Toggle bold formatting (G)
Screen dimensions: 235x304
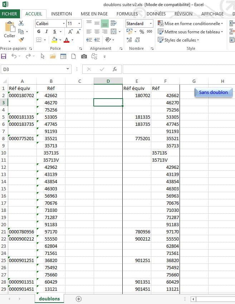coord(39,32)
